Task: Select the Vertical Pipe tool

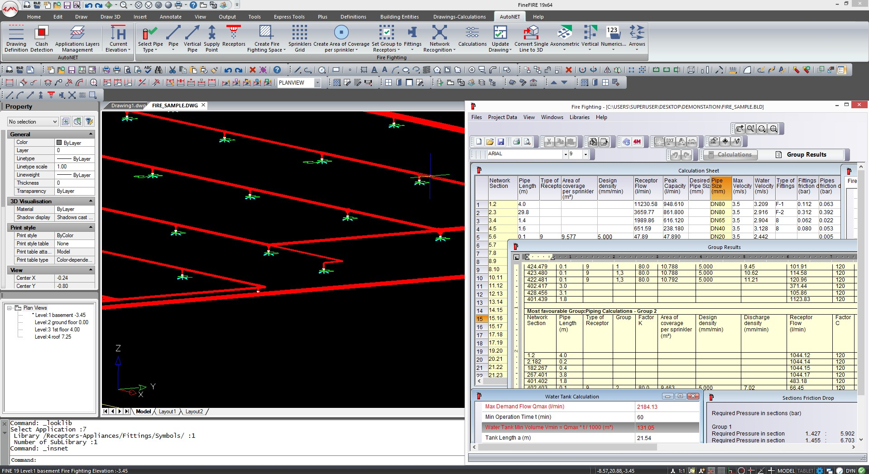Action: coord(192,38)
